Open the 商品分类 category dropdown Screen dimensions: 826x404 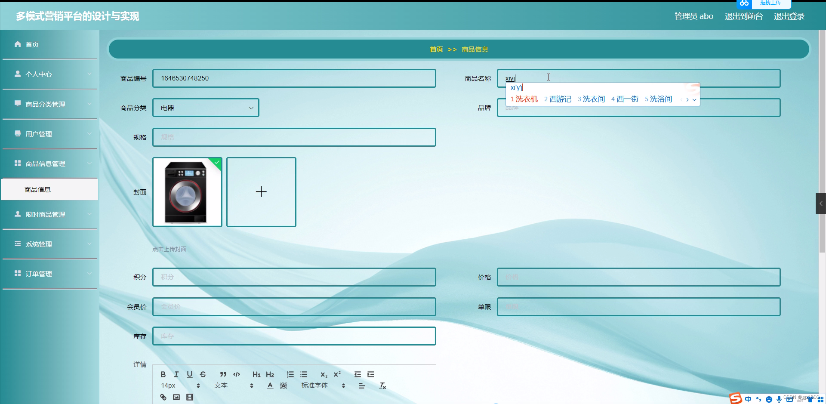(206, 108)
